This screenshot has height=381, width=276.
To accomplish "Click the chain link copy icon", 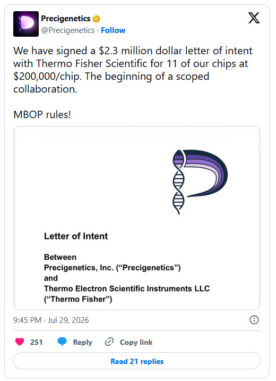I will (x=109, y=342).
